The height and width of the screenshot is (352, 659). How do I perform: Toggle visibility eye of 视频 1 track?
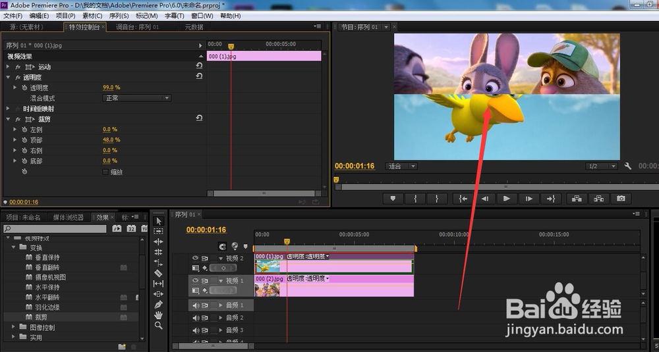[x=195, y=281]
